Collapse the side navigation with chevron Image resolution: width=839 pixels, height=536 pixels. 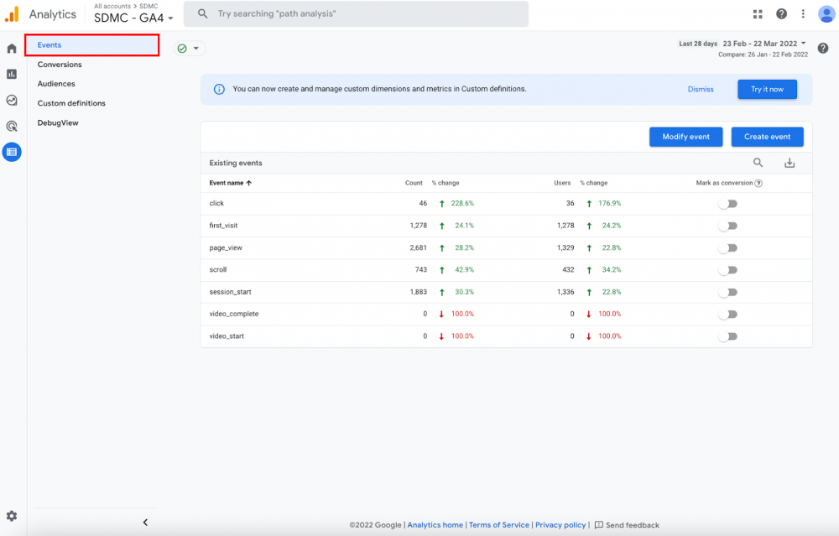pos(145,522)
